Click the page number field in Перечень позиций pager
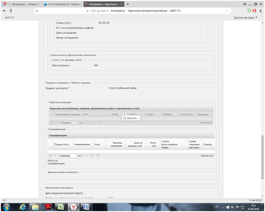265x212 pixels. point(75,123)
